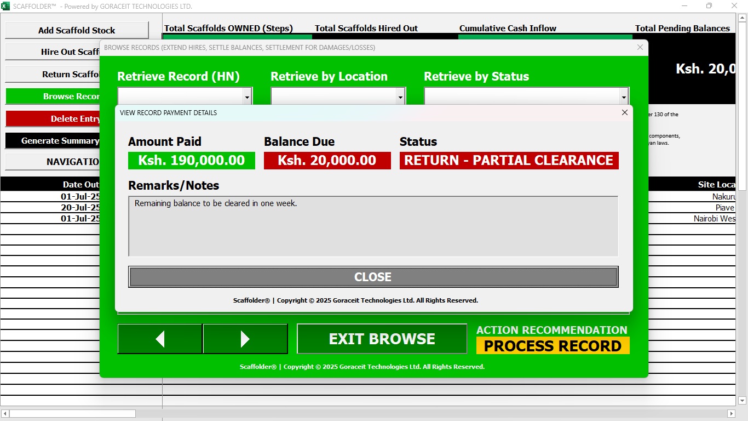Click the yellow PROCESS RECORD recommendation
The width and height of the screenshot is (748, 421).
553,346
